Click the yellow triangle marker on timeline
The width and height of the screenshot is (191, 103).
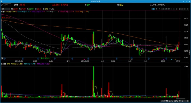(x=176, y=59)
